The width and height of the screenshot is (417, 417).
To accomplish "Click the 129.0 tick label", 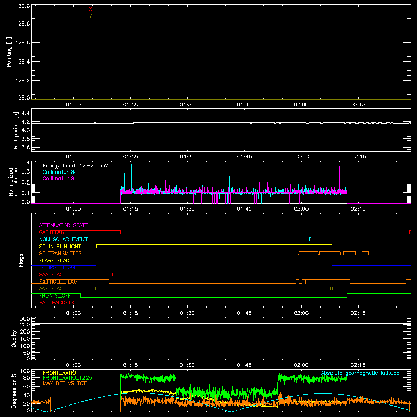I will 22,6.
